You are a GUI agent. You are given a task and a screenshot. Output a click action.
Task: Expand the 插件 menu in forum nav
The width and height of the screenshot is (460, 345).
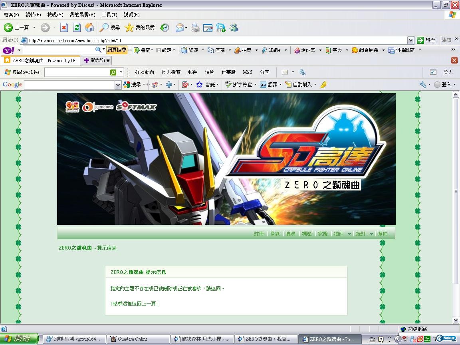pyautogui.click(x=349, y=234)
